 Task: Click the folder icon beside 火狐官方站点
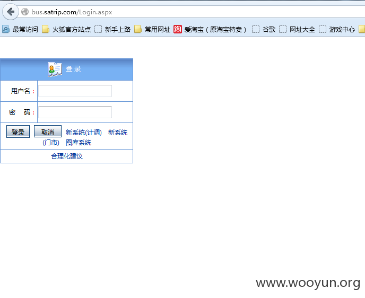pyautogui.click(x=46, y=29)
